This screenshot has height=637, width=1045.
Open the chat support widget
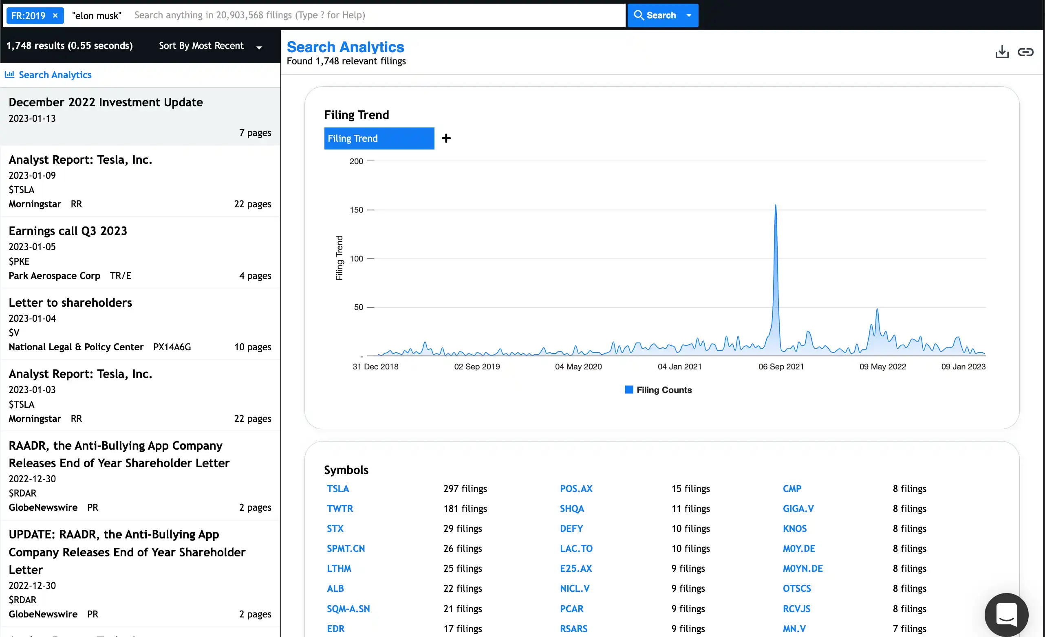pyautogui.click(x=1006, y=615)
